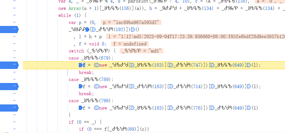This screenshot has width=285, height=133.
Task: Set a breakpoint in the gutter of the case (799) line
Action: pyautogui.click(x=14, y=101)
